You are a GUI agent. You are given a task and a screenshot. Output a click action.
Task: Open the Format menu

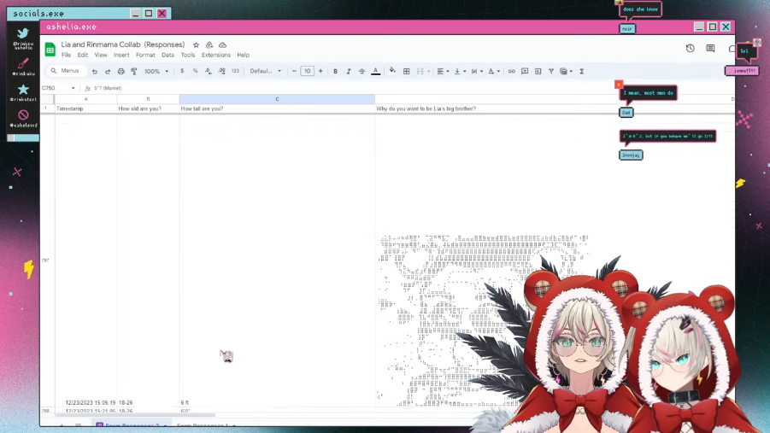pos(145,55)
